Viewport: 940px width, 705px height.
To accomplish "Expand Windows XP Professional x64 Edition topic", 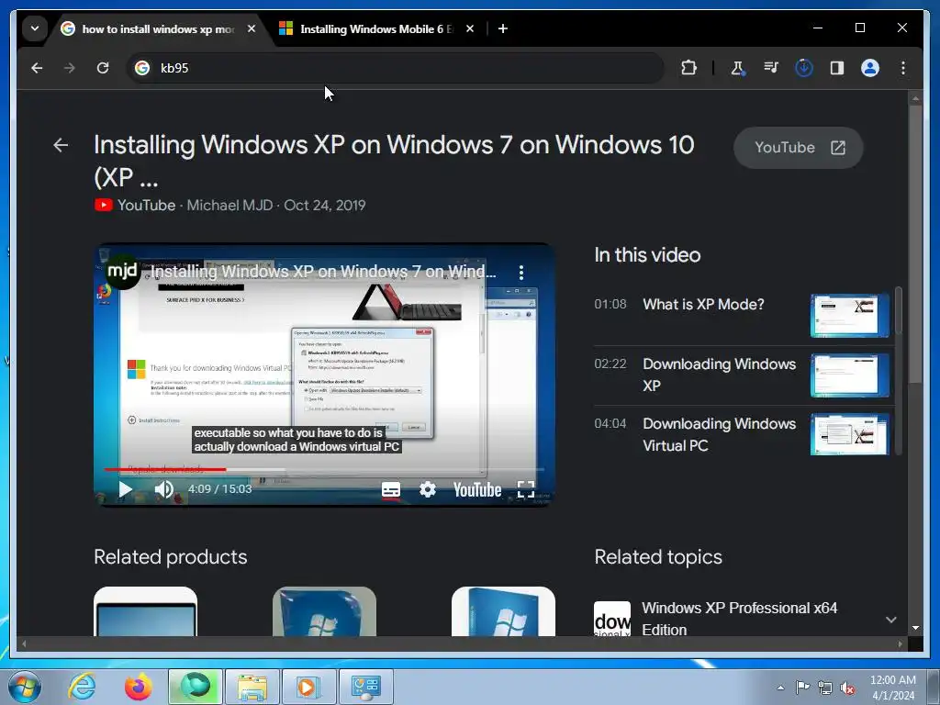I will point(890,620).
